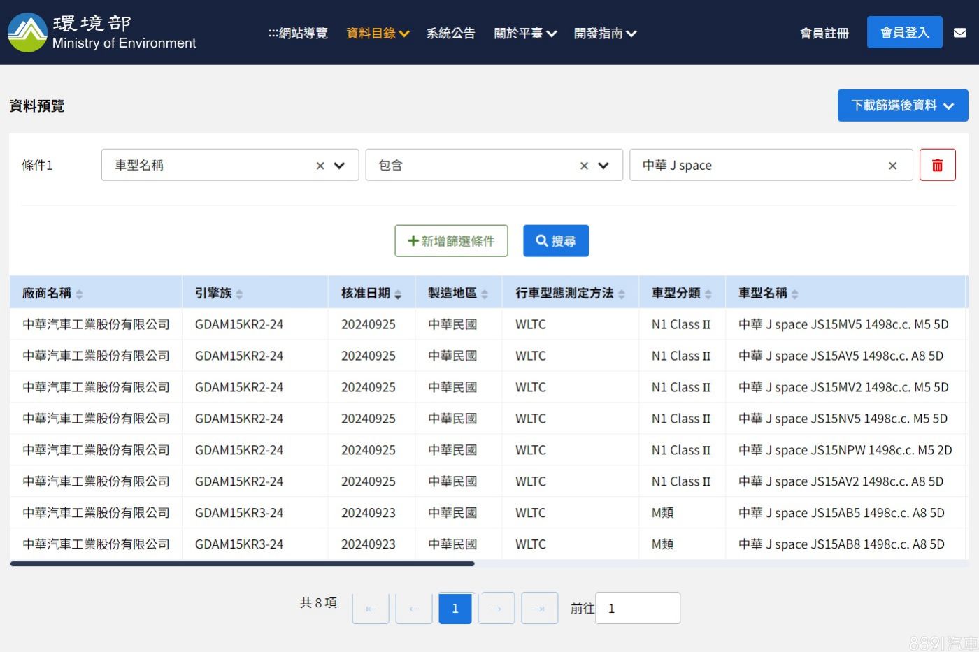
Task: Open the mail envelope icon in header
Action: tap(959, 33)
